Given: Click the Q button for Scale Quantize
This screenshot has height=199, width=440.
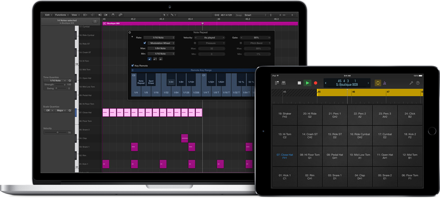Looking at the screenshot, I should pos(70,111).
